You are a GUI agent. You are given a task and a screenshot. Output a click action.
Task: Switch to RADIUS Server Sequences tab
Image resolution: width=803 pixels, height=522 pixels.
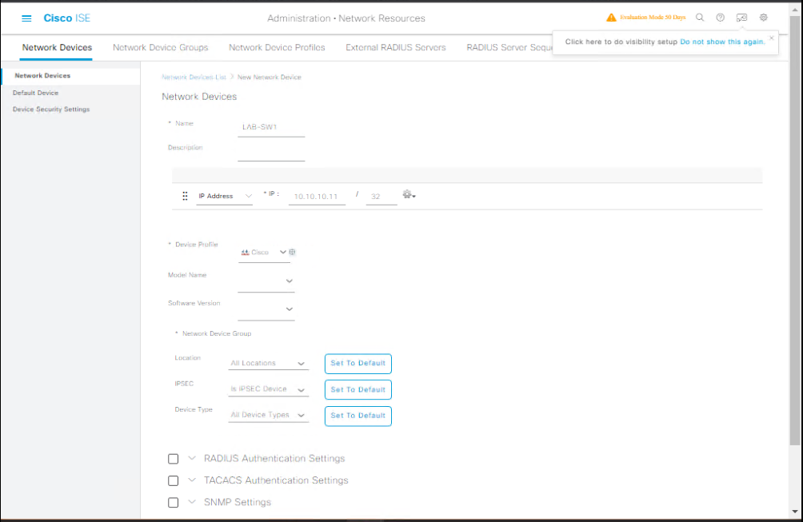(509, 48)
